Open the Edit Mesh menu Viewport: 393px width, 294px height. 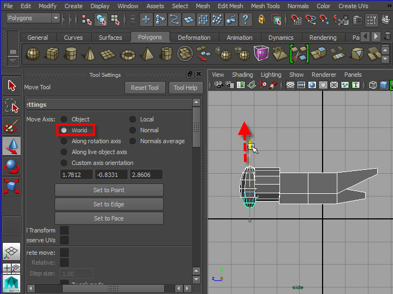(230, 6)
